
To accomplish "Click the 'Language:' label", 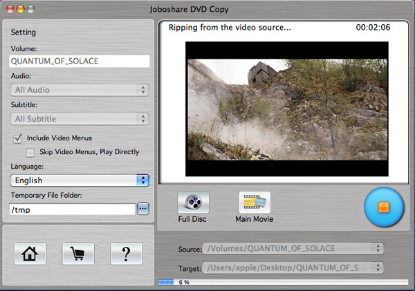I will [x=27, y=167].
